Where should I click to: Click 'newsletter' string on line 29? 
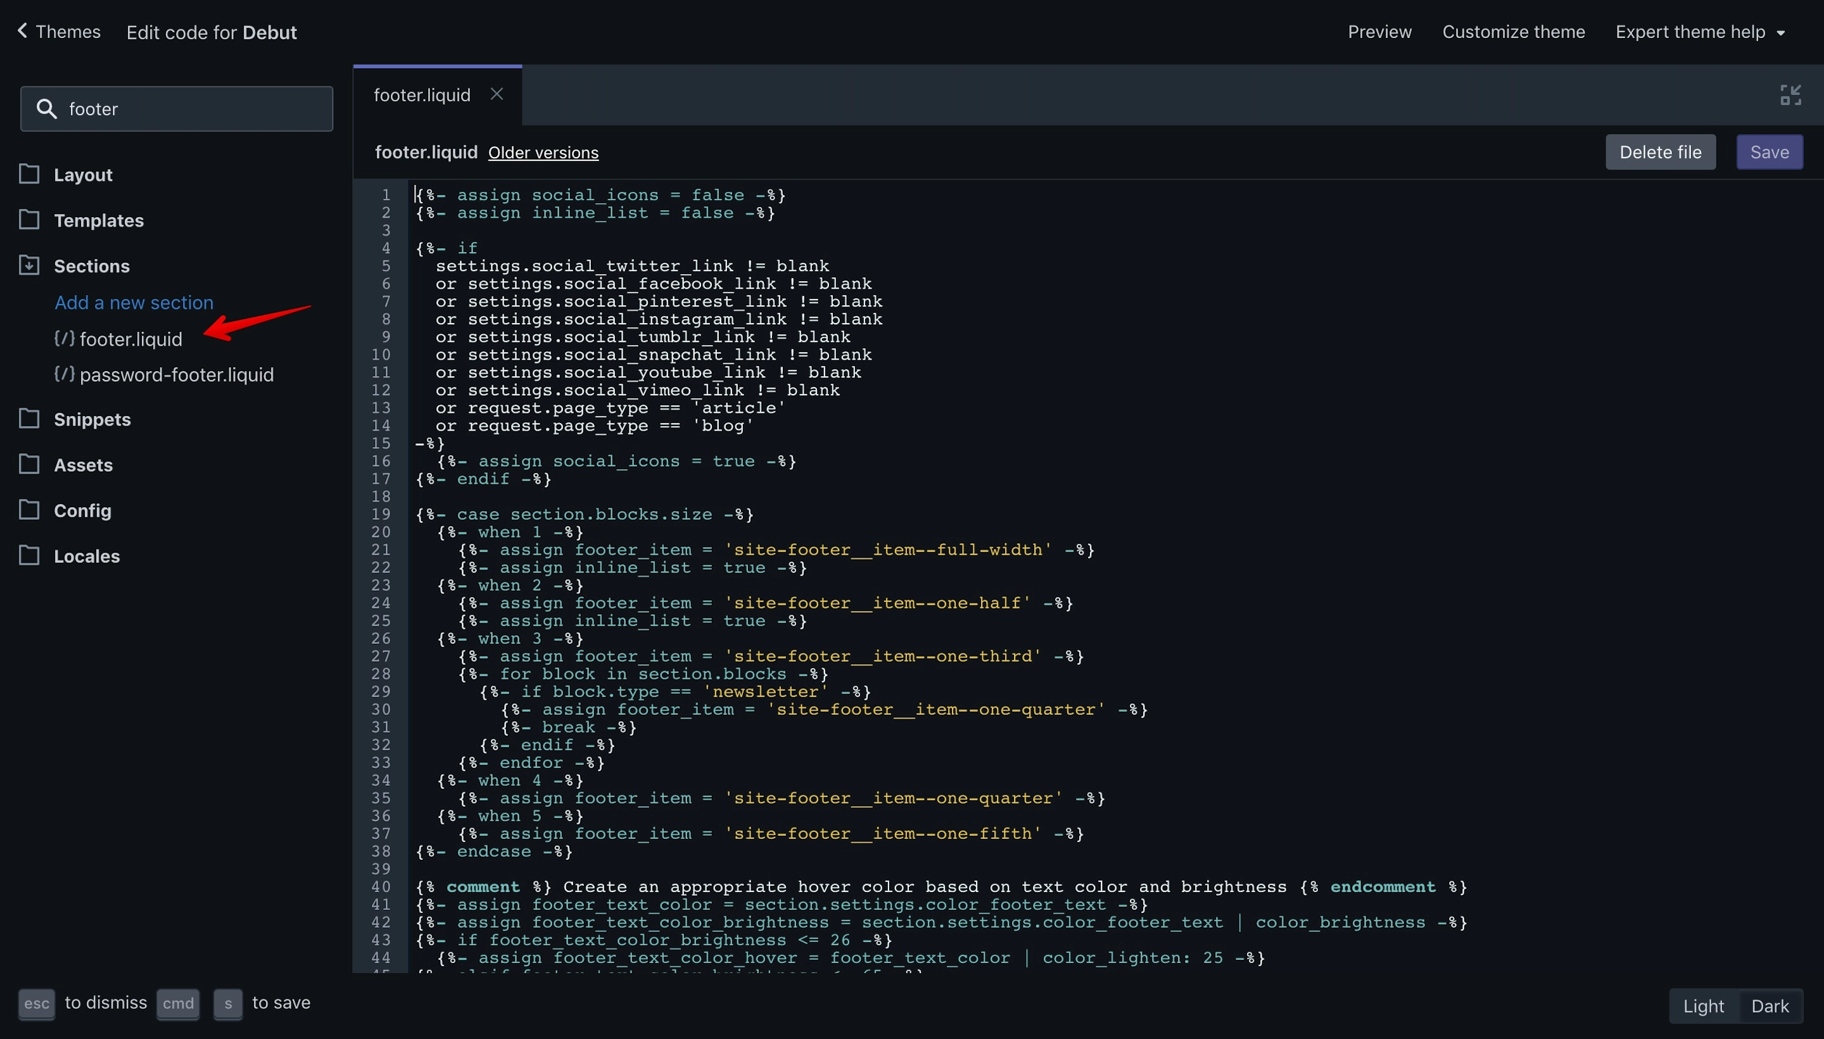coord(765,691)
